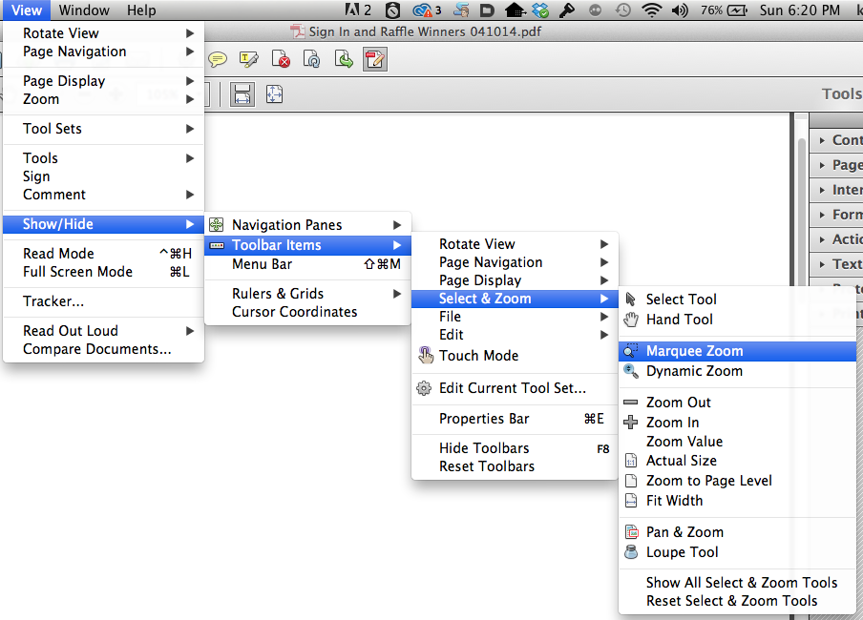
Task: Click the Dropbox icon in menu bar
Action: (x=540, y=10)
